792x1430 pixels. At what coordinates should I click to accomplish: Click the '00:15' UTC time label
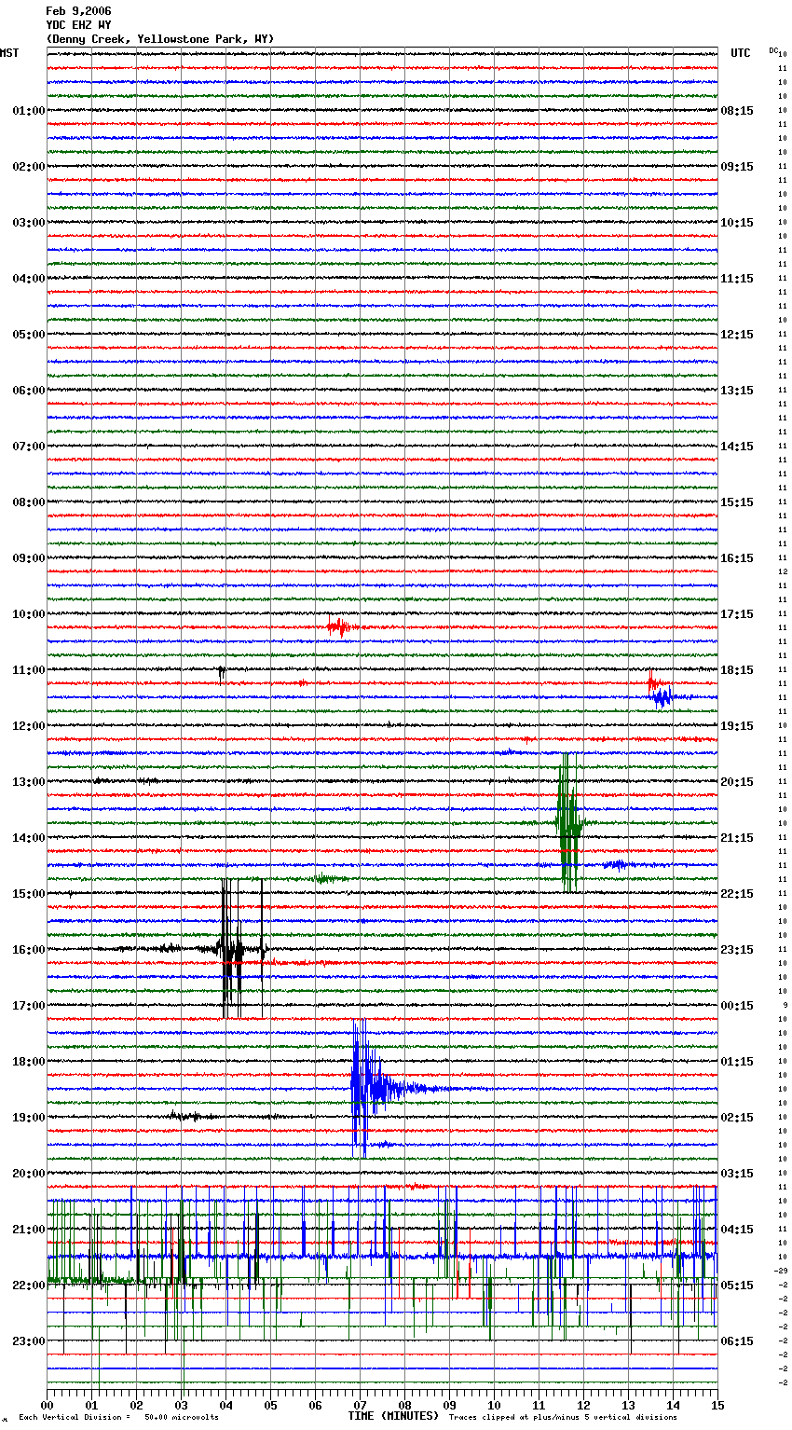737,1006
